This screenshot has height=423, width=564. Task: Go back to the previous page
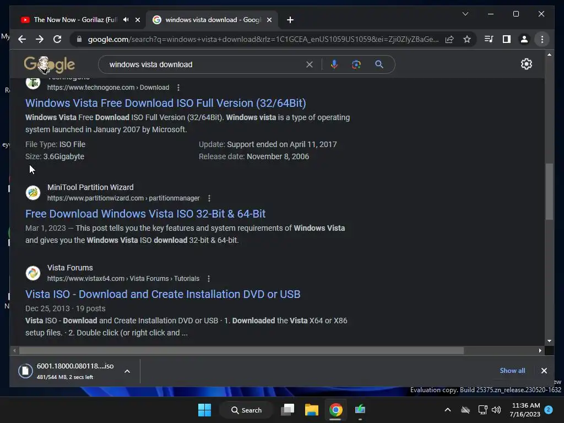(22, 39)
